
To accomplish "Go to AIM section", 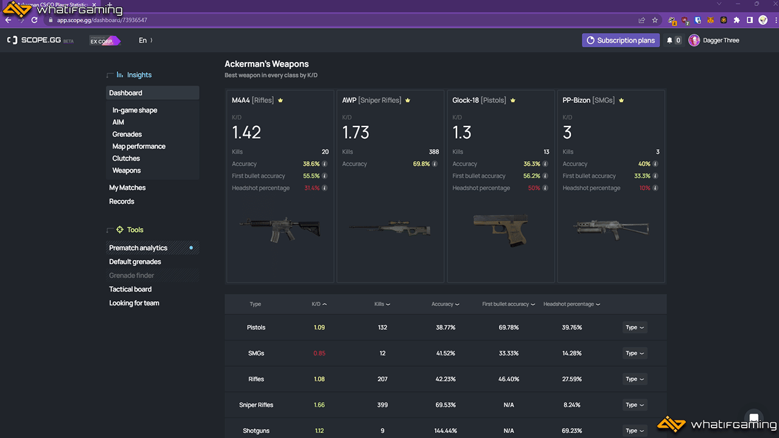I will (x=118, y=122).
